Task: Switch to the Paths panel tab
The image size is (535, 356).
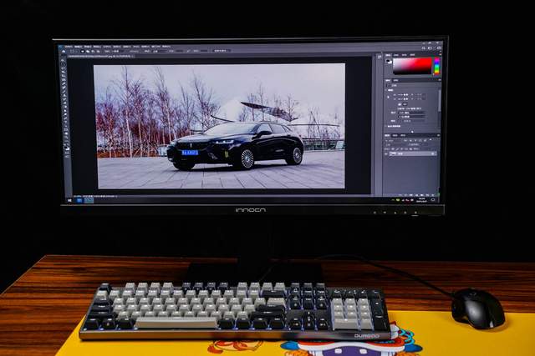Action: pyautogui.click(x=403, y=135)
